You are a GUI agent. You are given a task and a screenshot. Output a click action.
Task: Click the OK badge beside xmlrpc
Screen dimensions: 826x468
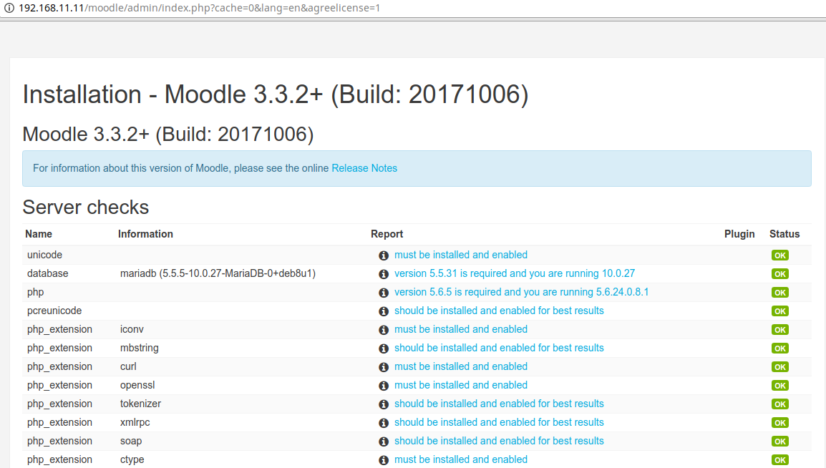[x=779, y=422]
